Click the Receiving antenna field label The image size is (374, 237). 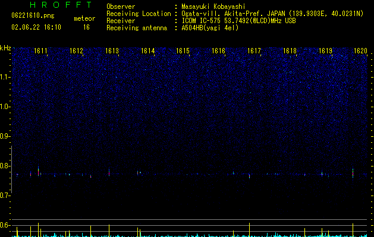point(137,28)
